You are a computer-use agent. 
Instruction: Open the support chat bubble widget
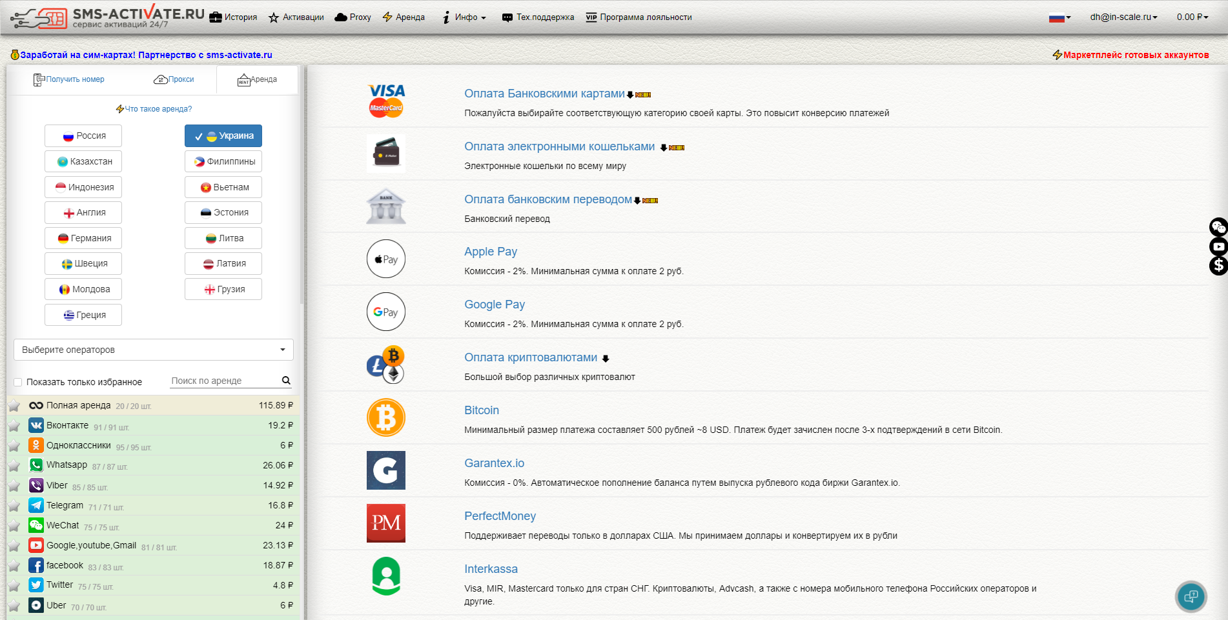[x=1191, y=597]
